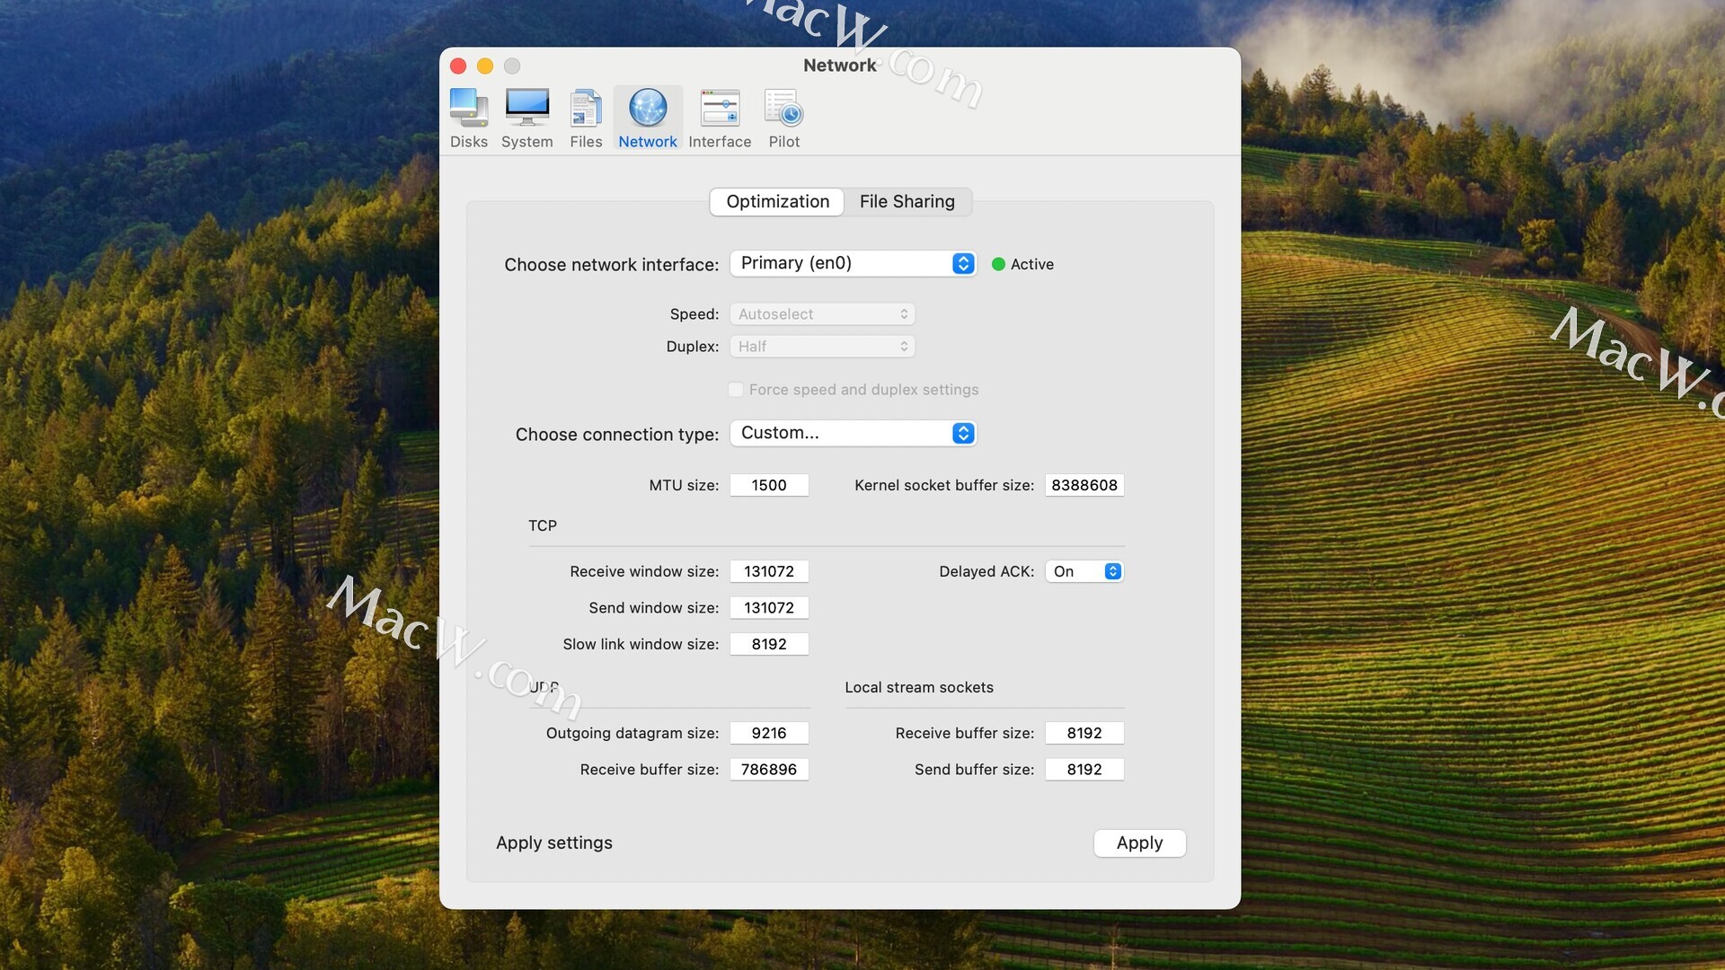Click the TCP Receive window size field

point(769,571)
